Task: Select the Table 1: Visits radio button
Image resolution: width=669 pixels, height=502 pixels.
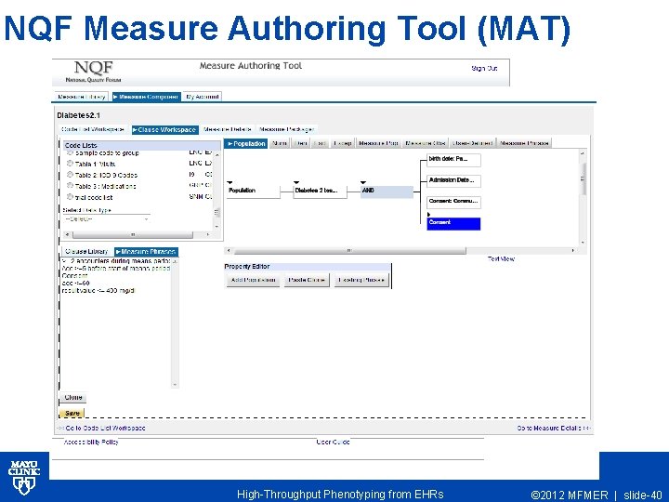Action: point(71,164)
